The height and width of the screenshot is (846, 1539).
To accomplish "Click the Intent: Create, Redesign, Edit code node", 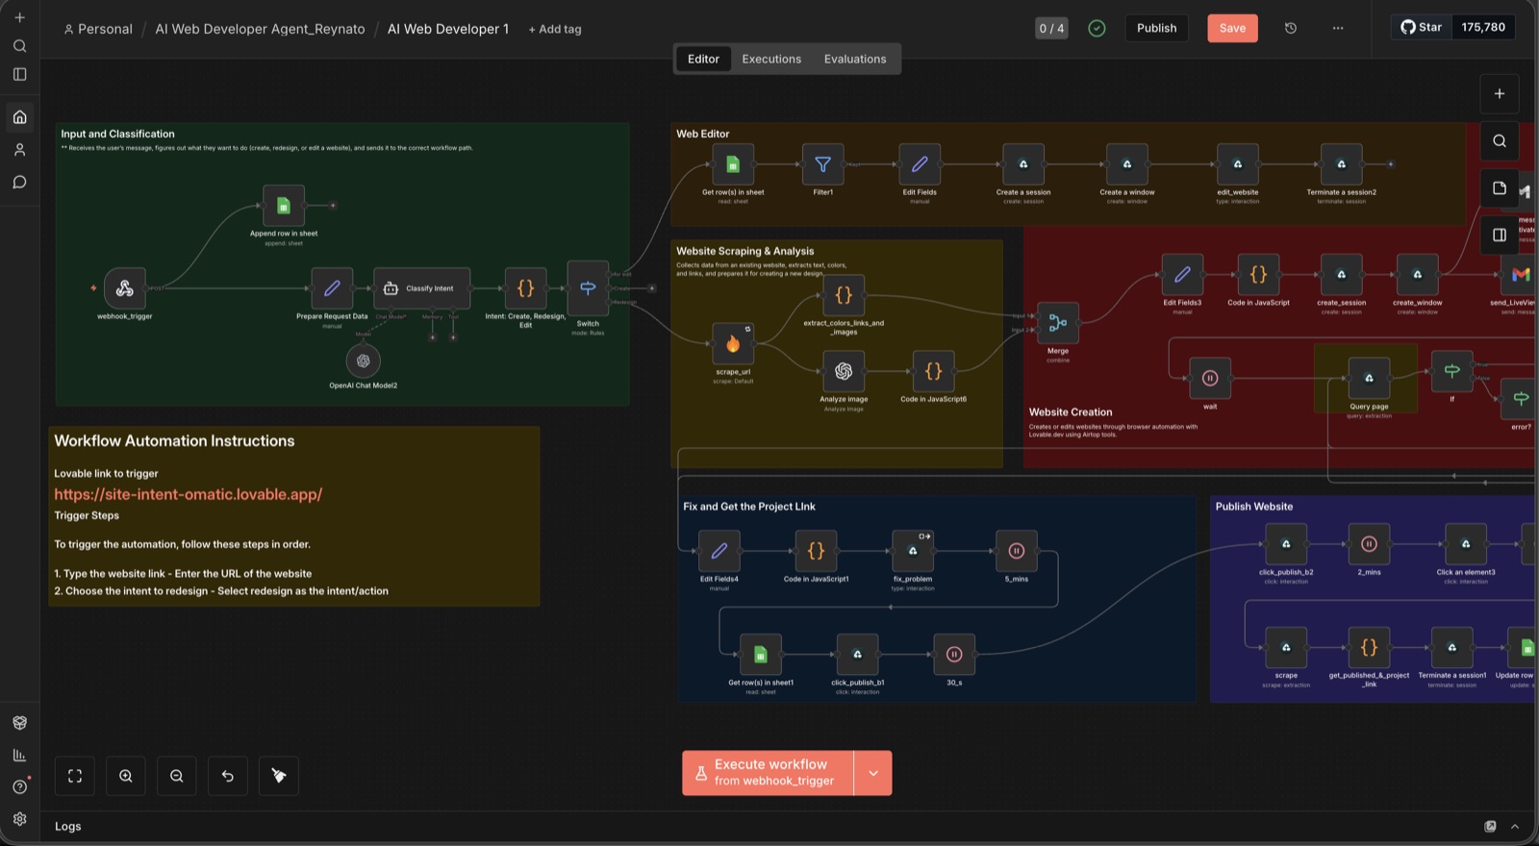I will pyautogui.click(x=525, y=287).
